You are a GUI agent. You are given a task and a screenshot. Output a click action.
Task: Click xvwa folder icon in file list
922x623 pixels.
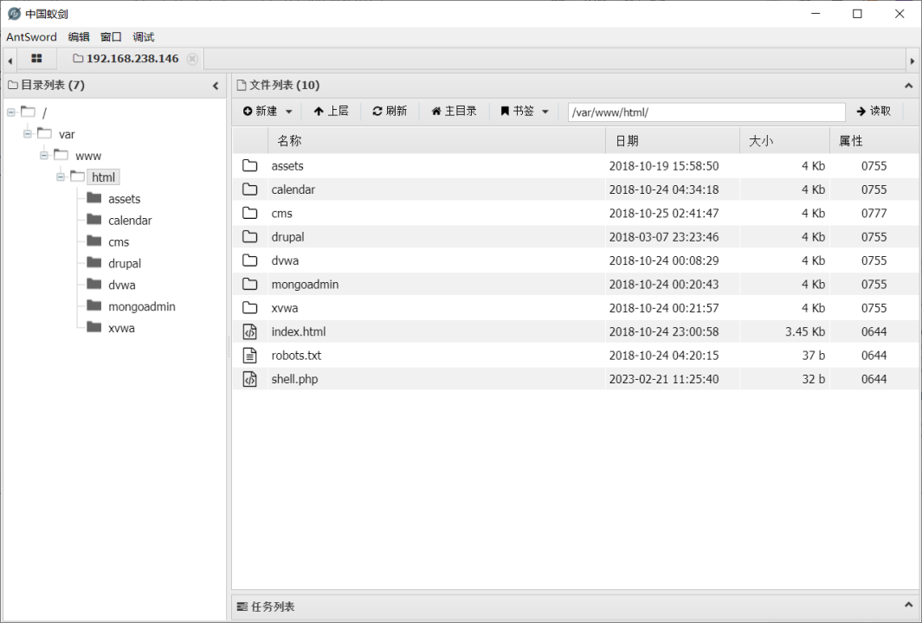coord(250,307)
